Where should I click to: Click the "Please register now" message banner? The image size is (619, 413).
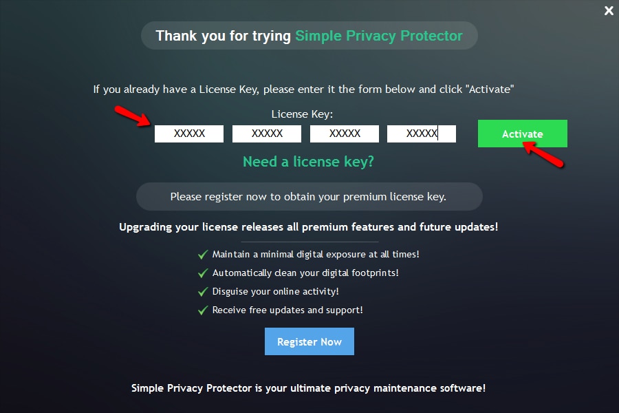pos(309,196)
